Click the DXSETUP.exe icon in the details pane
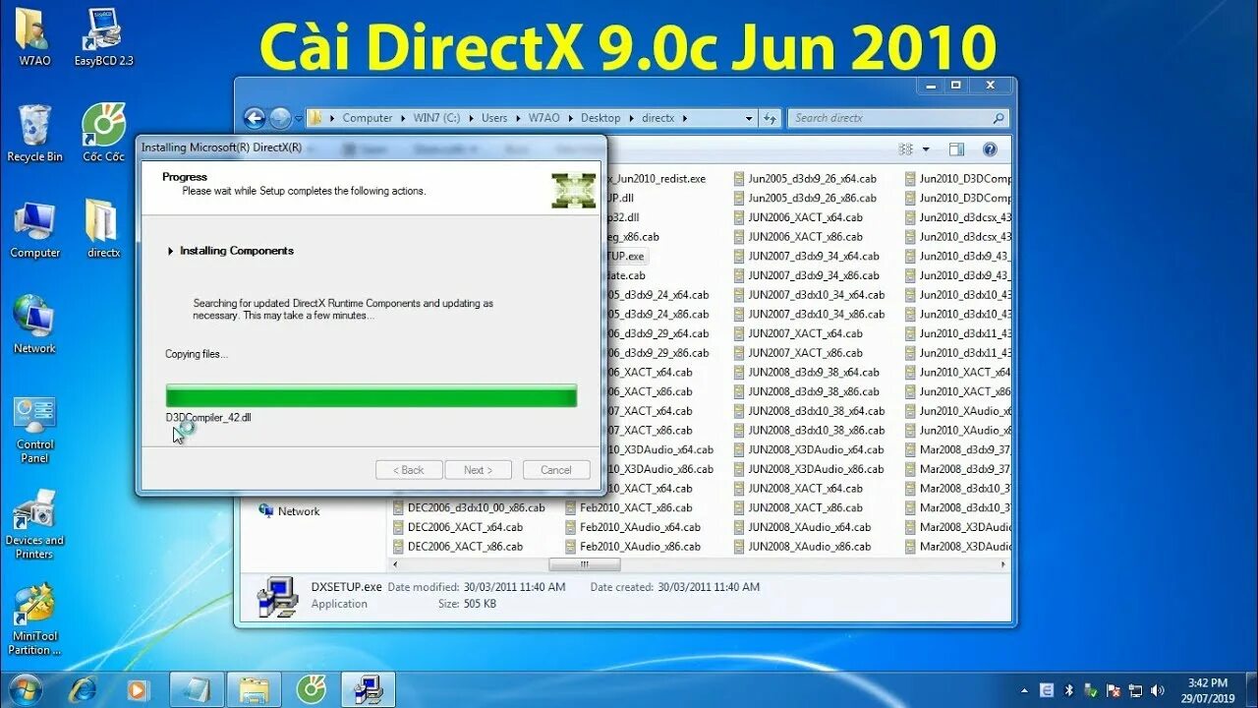The height and width of the screenshot is (708, 1258). (278, 596)
